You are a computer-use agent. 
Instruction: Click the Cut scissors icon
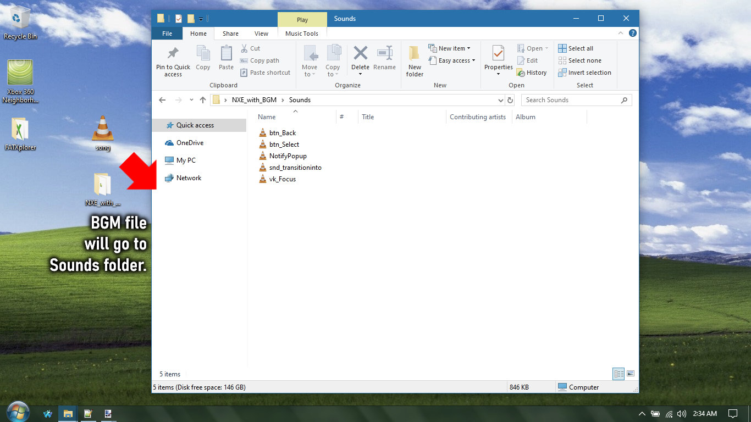click(x=244, y=48)
